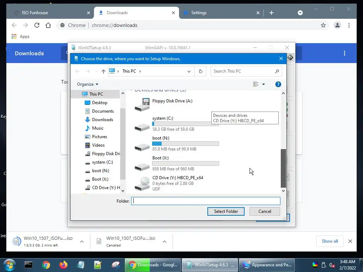Select the system (C:) drive icon
The width and height of the screenshot is (363, 272).
pyautogui.click(x=142, y=127)
